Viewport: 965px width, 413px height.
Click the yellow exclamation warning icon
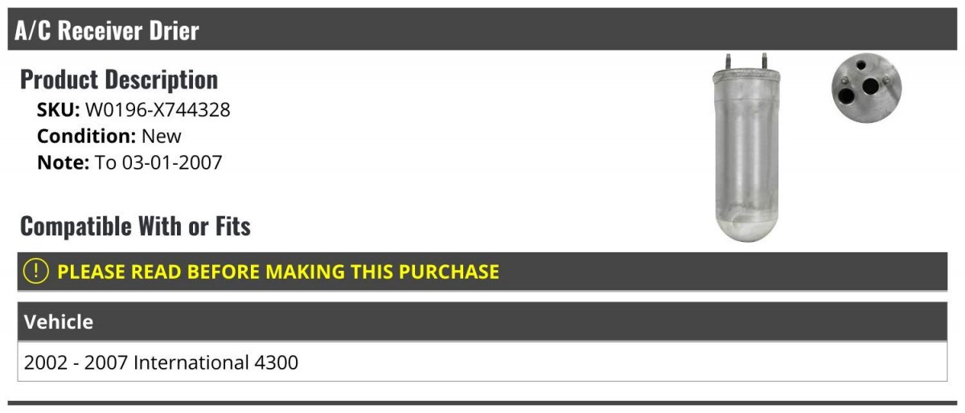(x=36, y=271)
